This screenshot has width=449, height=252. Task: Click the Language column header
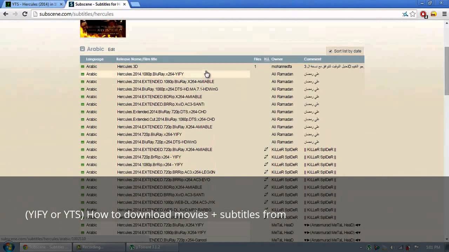pyautogui.click(x=95, y=59)
